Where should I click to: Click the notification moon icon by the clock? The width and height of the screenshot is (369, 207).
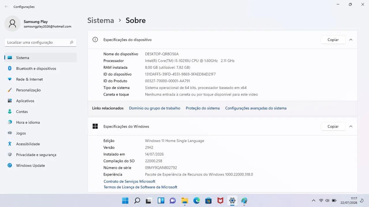[362, 200]
